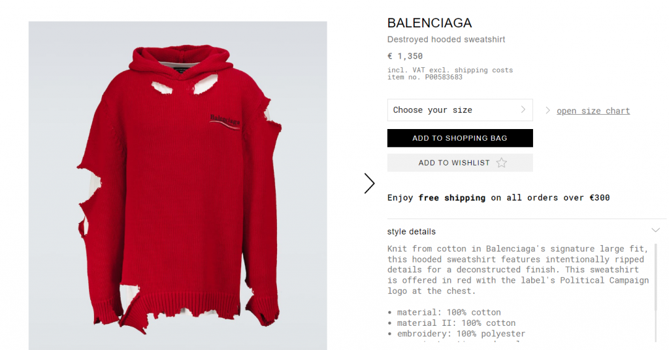Click the BALENCIAGA brand heading
Viewport: 669px width, 350px height.
tap(429, 23)
